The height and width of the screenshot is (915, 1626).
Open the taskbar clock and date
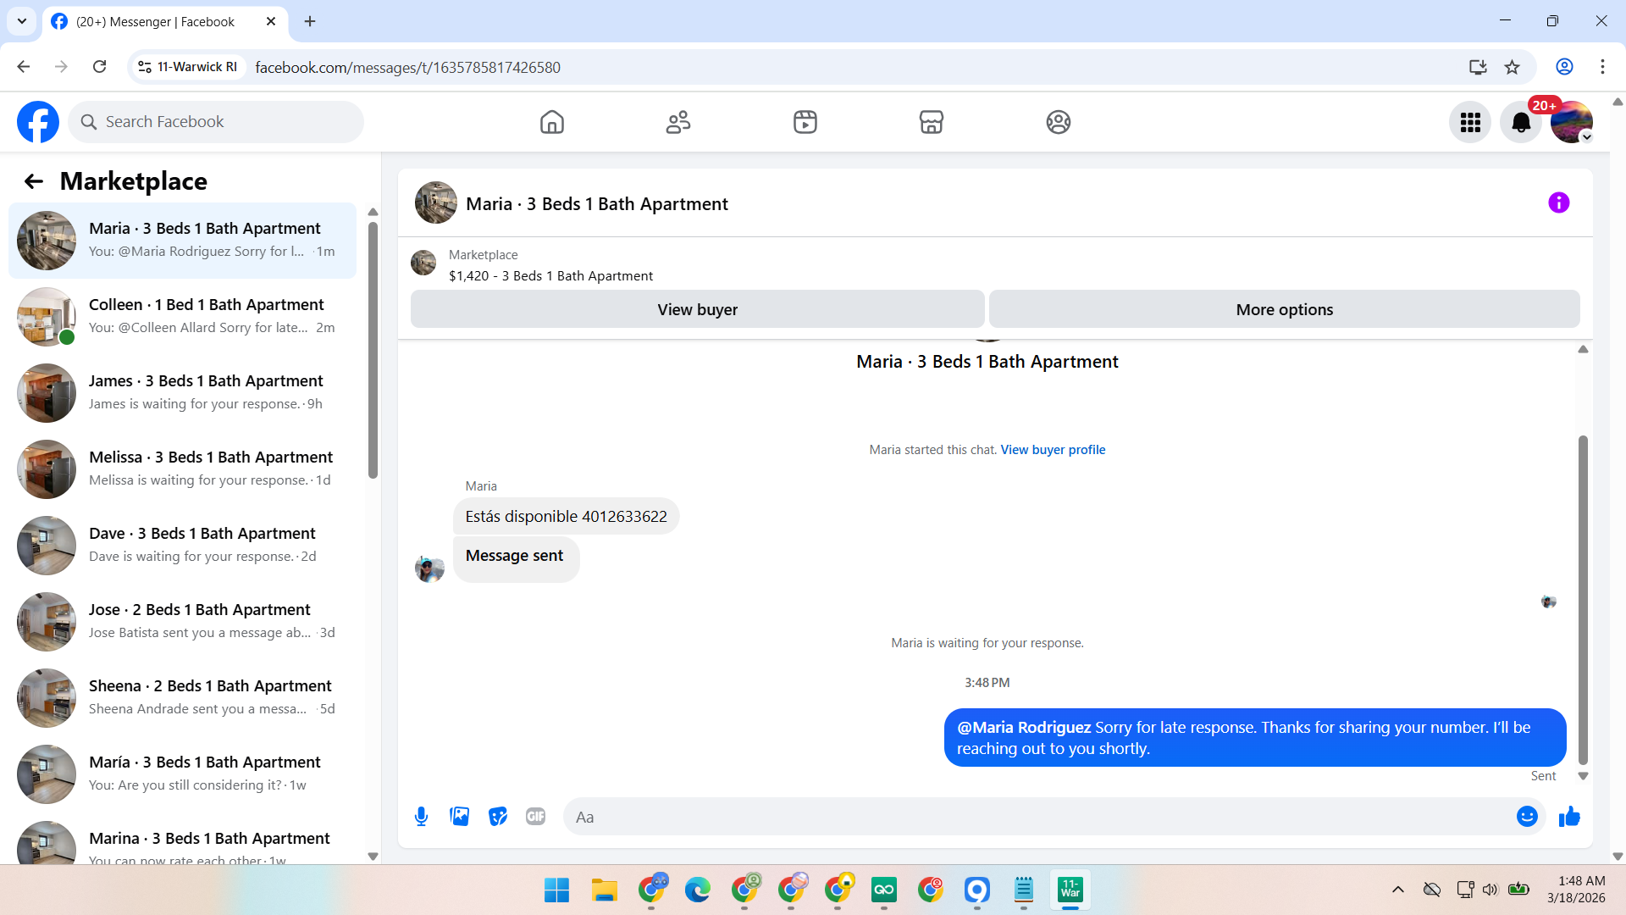click(x=1576, y=890)
